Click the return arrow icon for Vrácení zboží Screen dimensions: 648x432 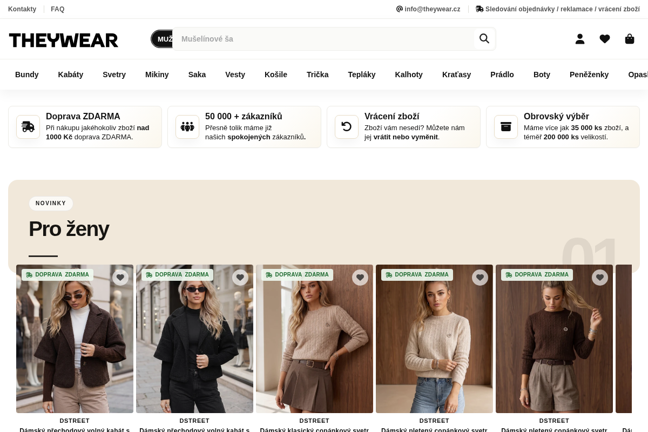(347, 127)
